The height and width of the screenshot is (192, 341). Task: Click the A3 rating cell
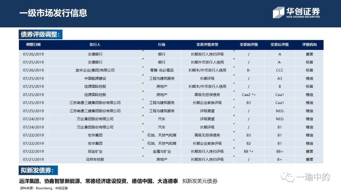click(x=279, y=78)
